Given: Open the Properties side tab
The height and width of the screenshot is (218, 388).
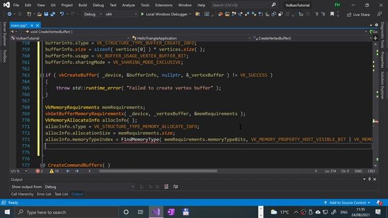Looking at the screenshot, I should point(383,60).
